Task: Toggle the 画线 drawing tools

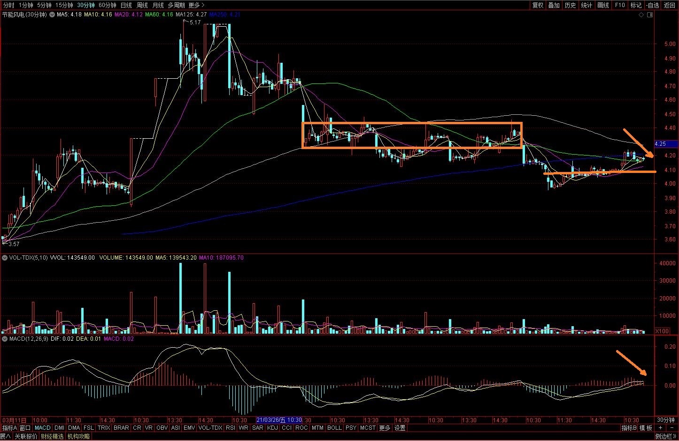Action: [603, 5]
